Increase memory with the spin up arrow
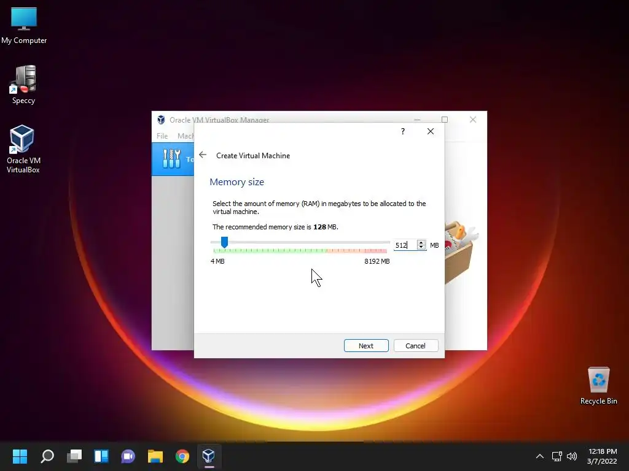 click(421, 242)
